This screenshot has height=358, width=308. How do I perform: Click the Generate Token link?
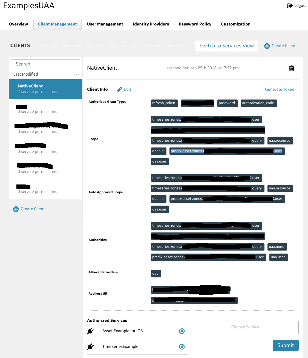pyautogui.click(x=279, y=89)
